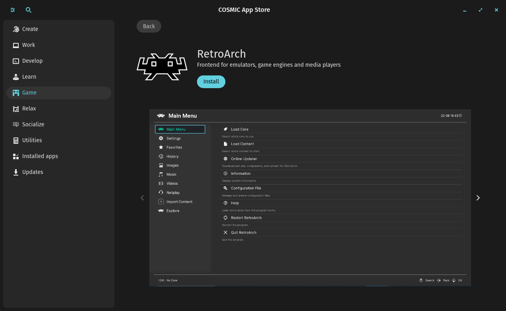Go Back to the previous page

coord(149,26)
